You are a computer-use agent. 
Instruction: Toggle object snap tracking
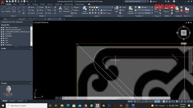156,101
